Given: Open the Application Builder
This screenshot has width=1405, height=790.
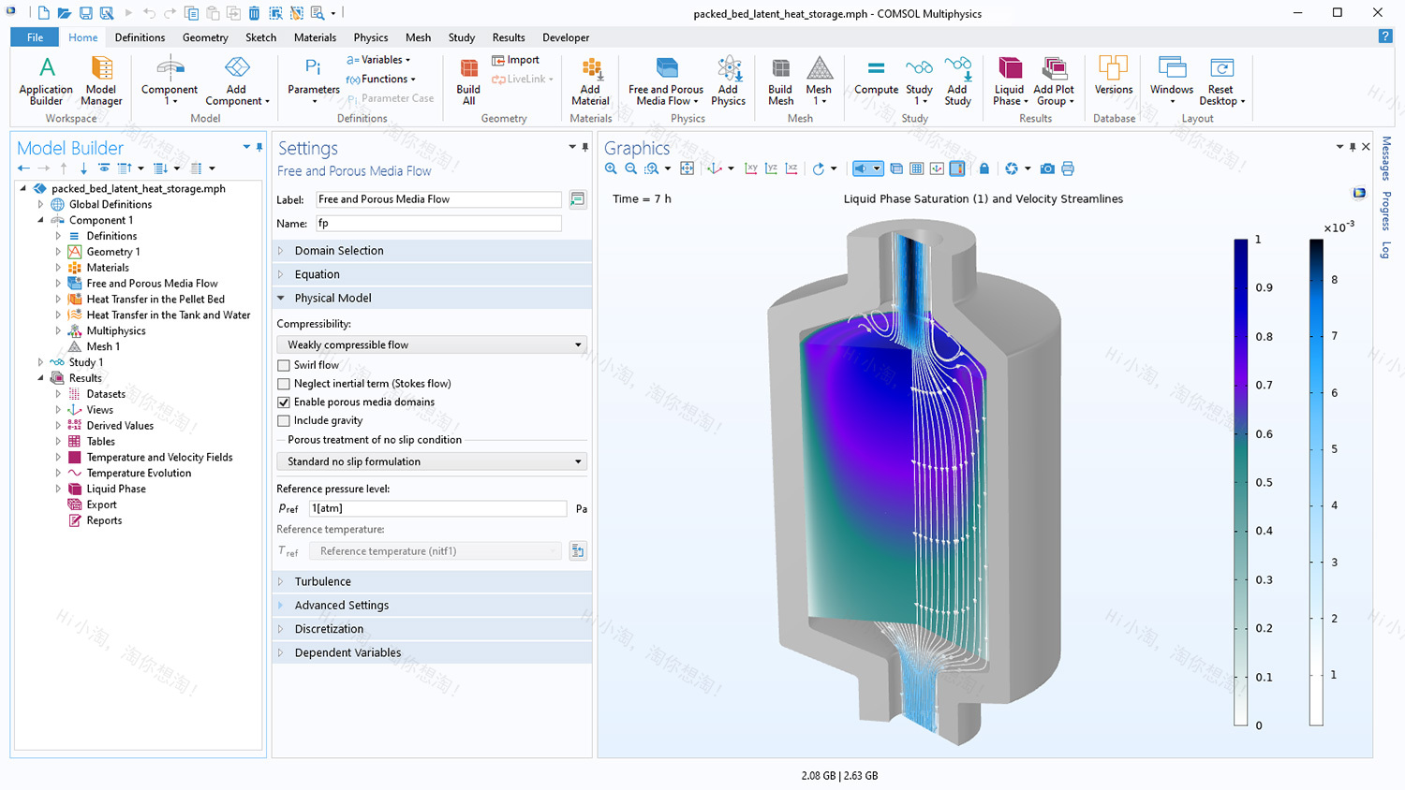Looking at the screenshot, I should 45,80.
